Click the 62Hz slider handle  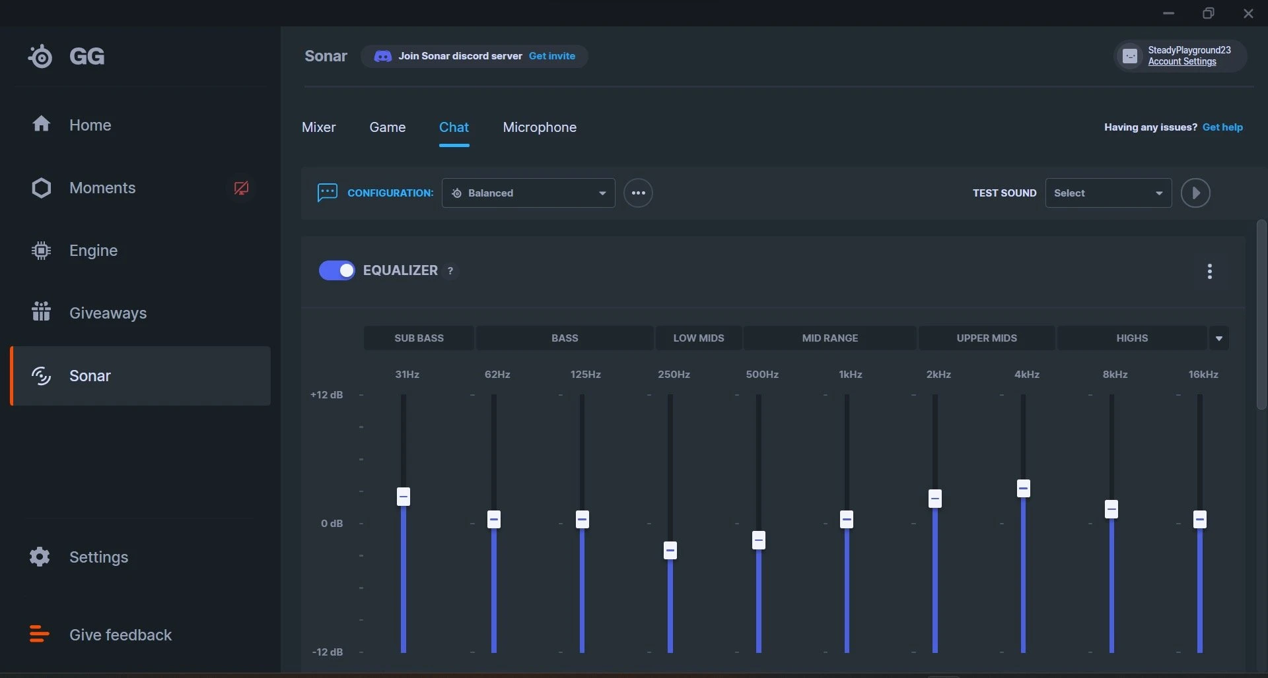point(494,519)
